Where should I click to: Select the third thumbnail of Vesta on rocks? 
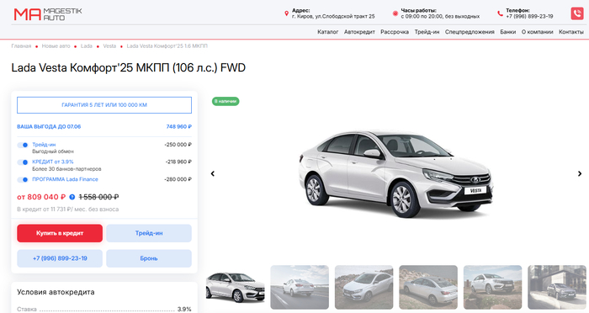click(364, 288)
